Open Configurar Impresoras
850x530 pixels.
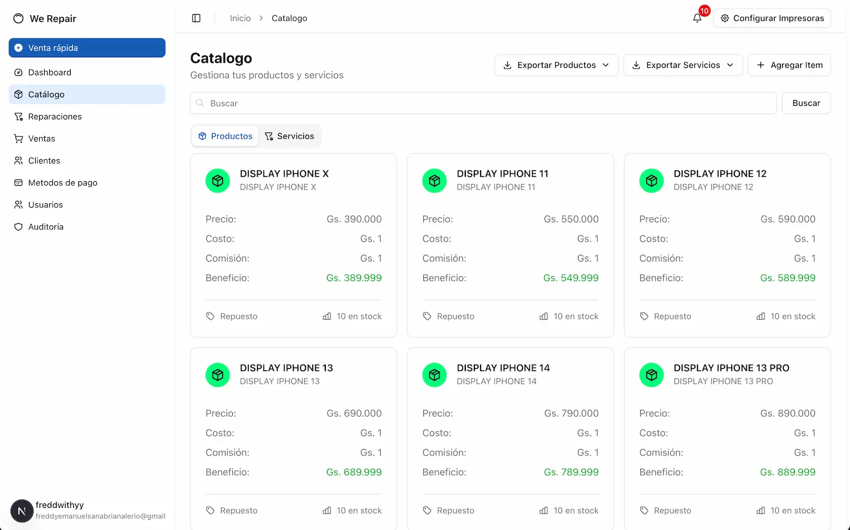click(x=772, y=18)
